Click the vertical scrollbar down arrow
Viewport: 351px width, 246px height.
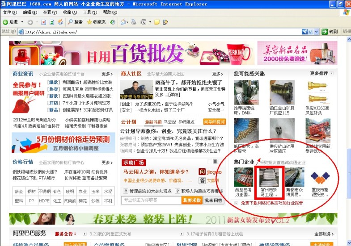[349, 242]
